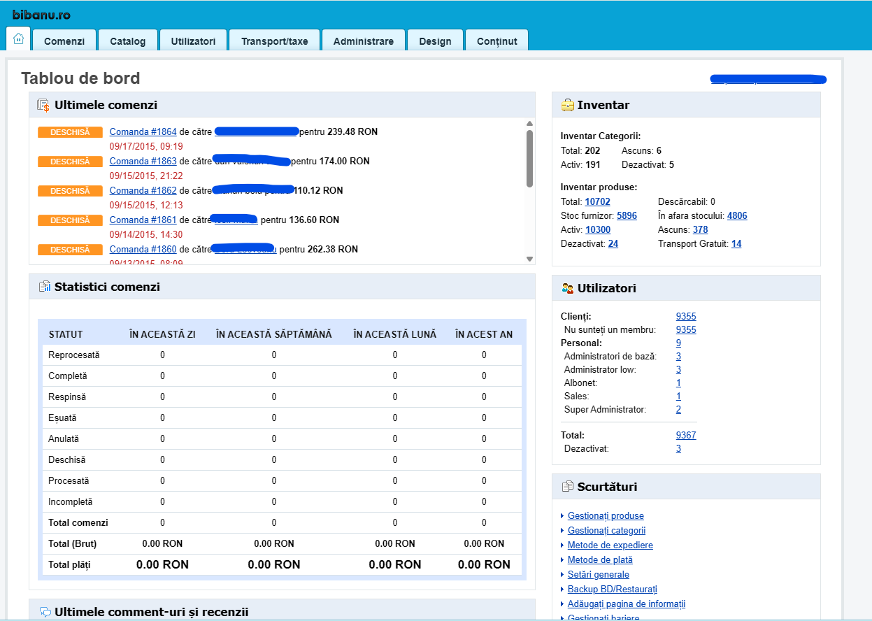Click the Scurtături panel icon

[x=568, y=487]
